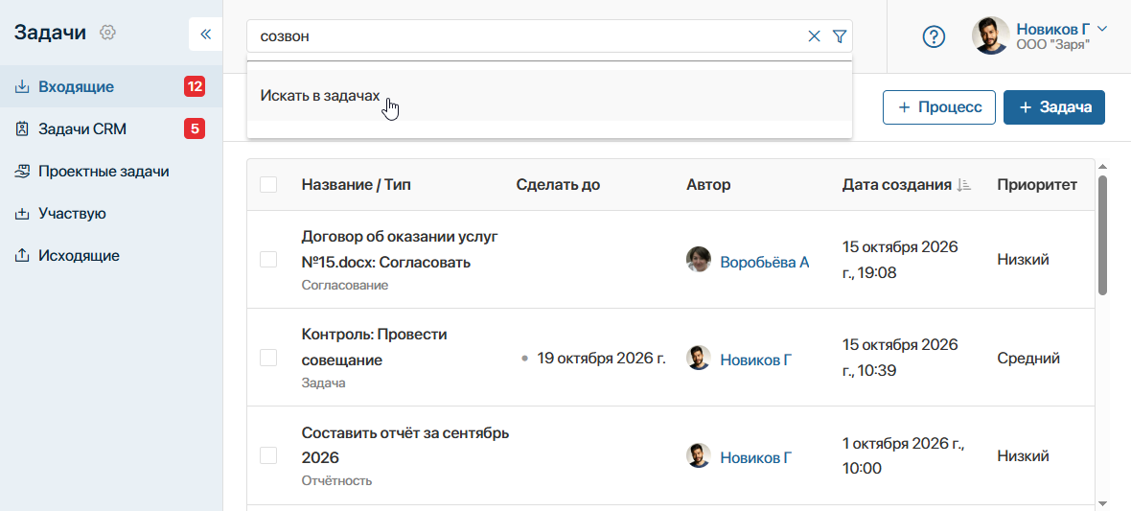This screenshot has height=511, width=1131.
Task: Click creation date 1 октября 2026 г., 10:00
Action: click(903, 455)
